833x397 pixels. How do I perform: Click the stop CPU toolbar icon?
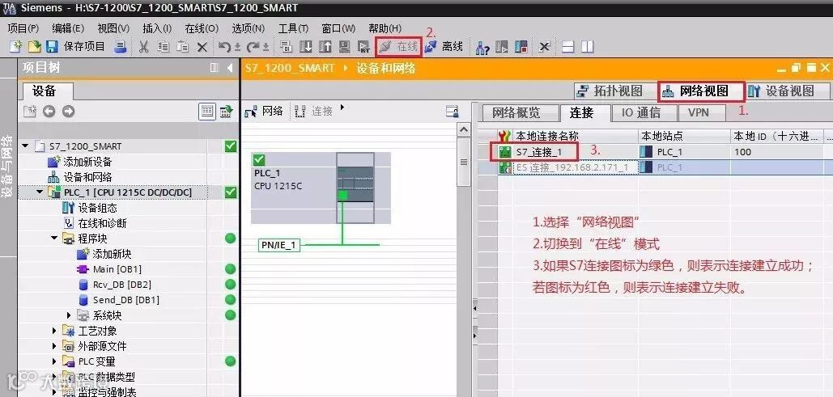point(521,47)
